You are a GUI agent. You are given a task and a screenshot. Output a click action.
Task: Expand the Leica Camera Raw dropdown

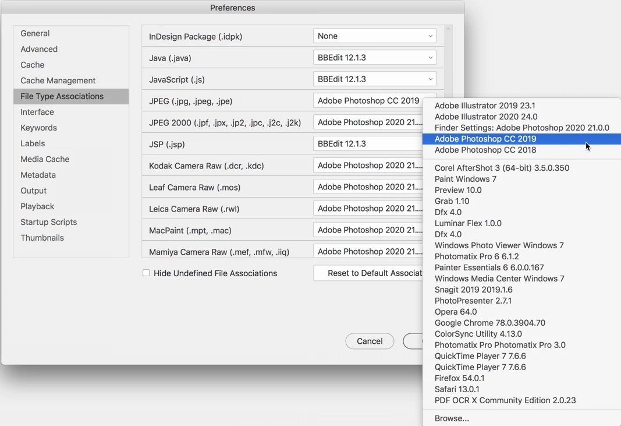tap(368, 208)
